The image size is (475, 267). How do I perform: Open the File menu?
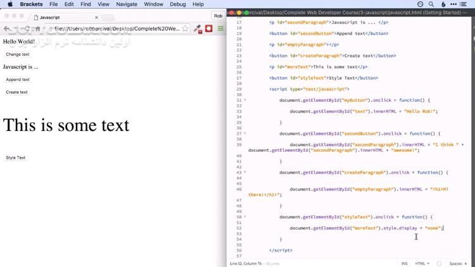54,4
